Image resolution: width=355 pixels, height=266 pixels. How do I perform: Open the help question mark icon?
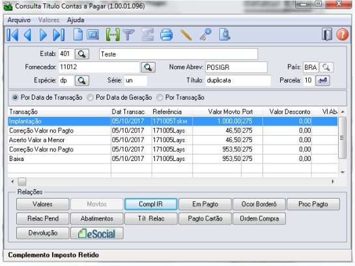pyautogui.click(x=342, y=35)
